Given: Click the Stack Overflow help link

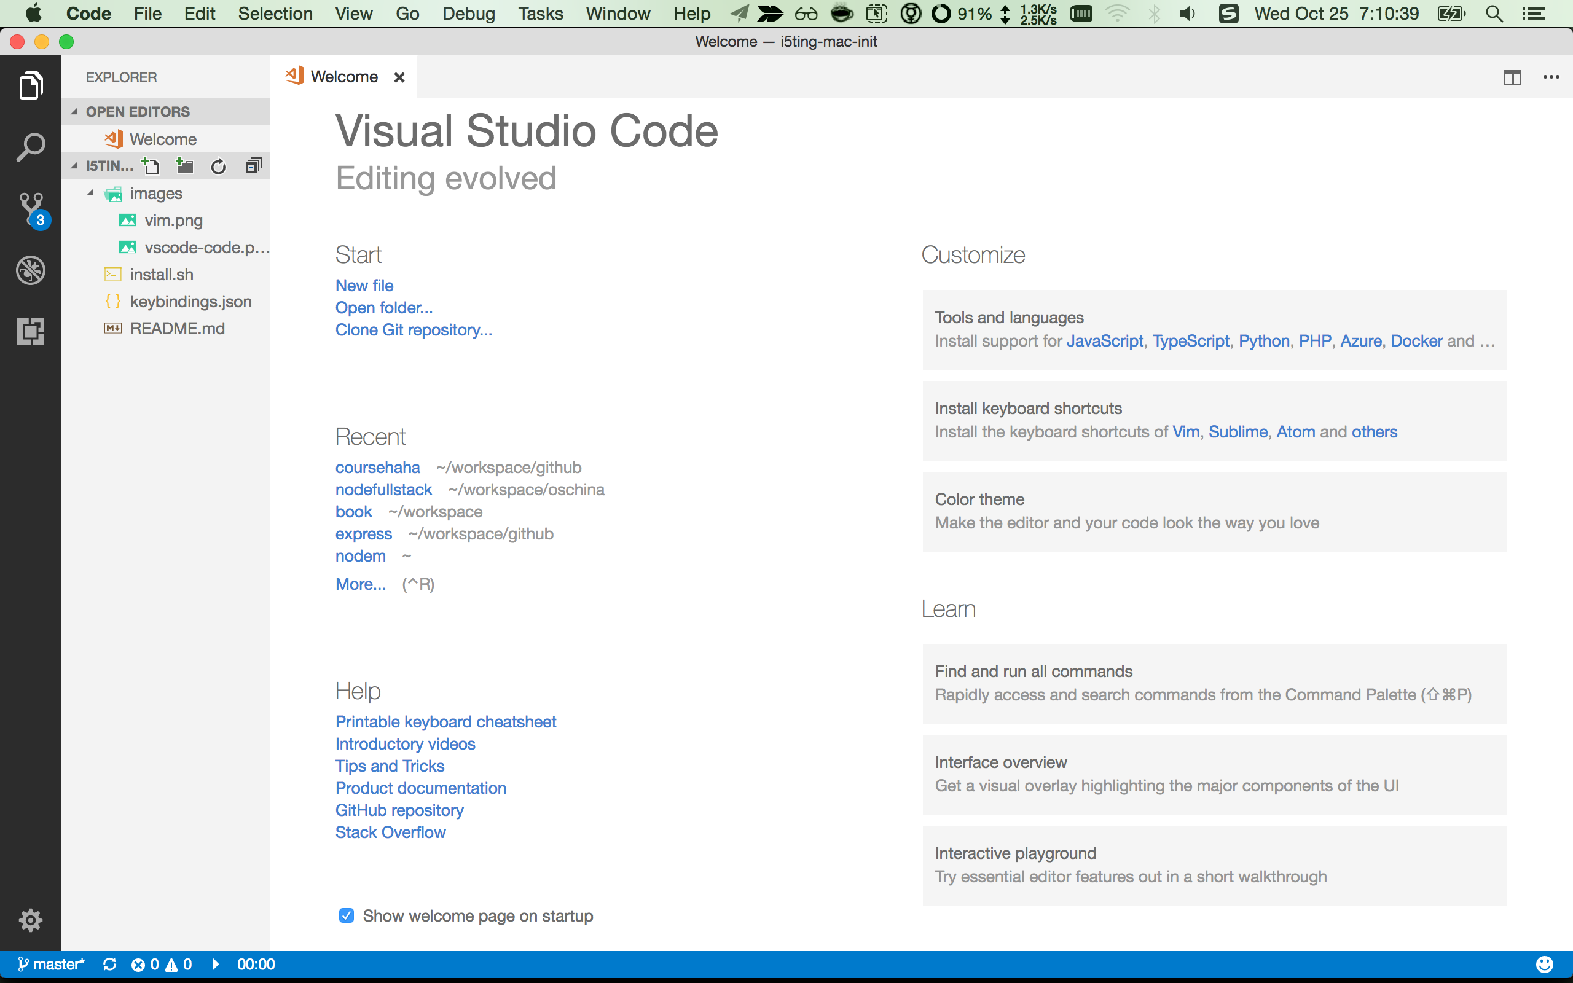Looking at the screenshot, I should pyautogui.click(x=390, y=832).
